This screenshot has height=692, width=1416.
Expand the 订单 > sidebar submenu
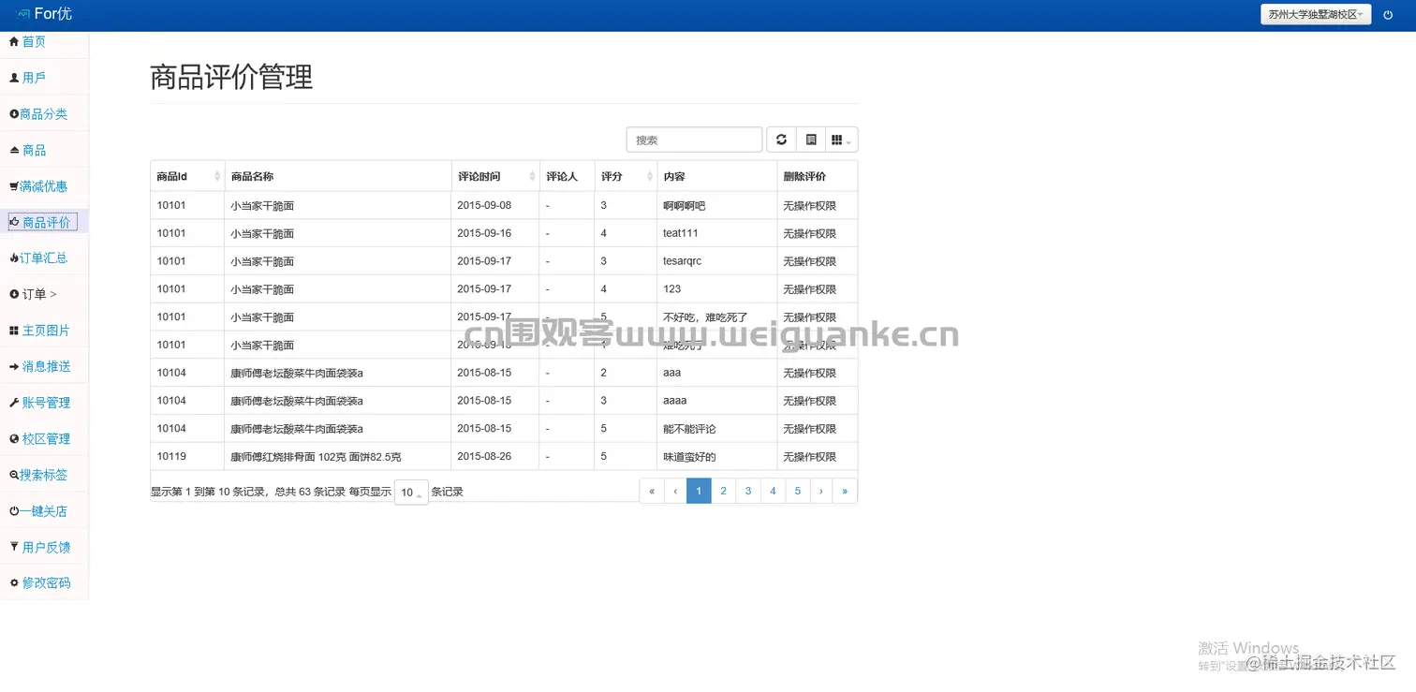point(33,294)
